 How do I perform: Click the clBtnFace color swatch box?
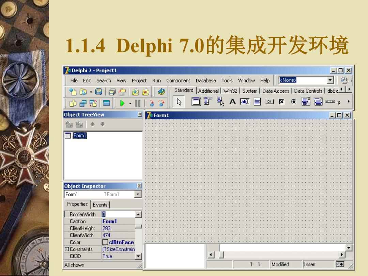point(105,242)
